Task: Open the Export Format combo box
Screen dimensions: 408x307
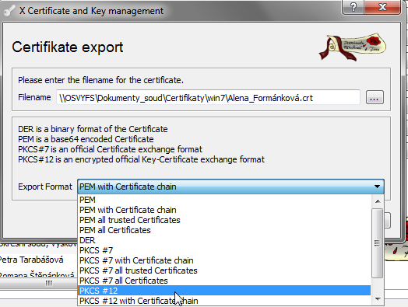Action: (230, 187)
